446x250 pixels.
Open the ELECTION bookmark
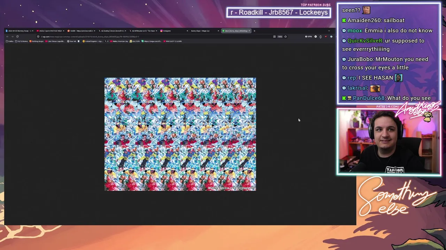click(x=135, y=41)
